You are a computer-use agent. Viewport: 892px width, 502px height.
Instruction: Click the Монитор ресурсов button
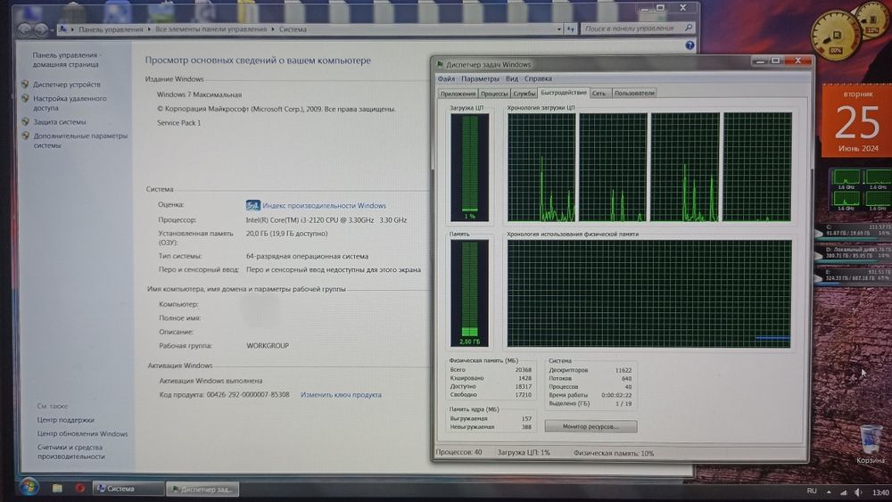591,426
